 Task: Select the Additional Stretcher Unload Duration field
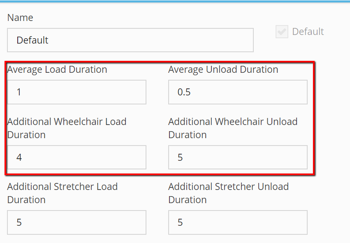point(238,222)
